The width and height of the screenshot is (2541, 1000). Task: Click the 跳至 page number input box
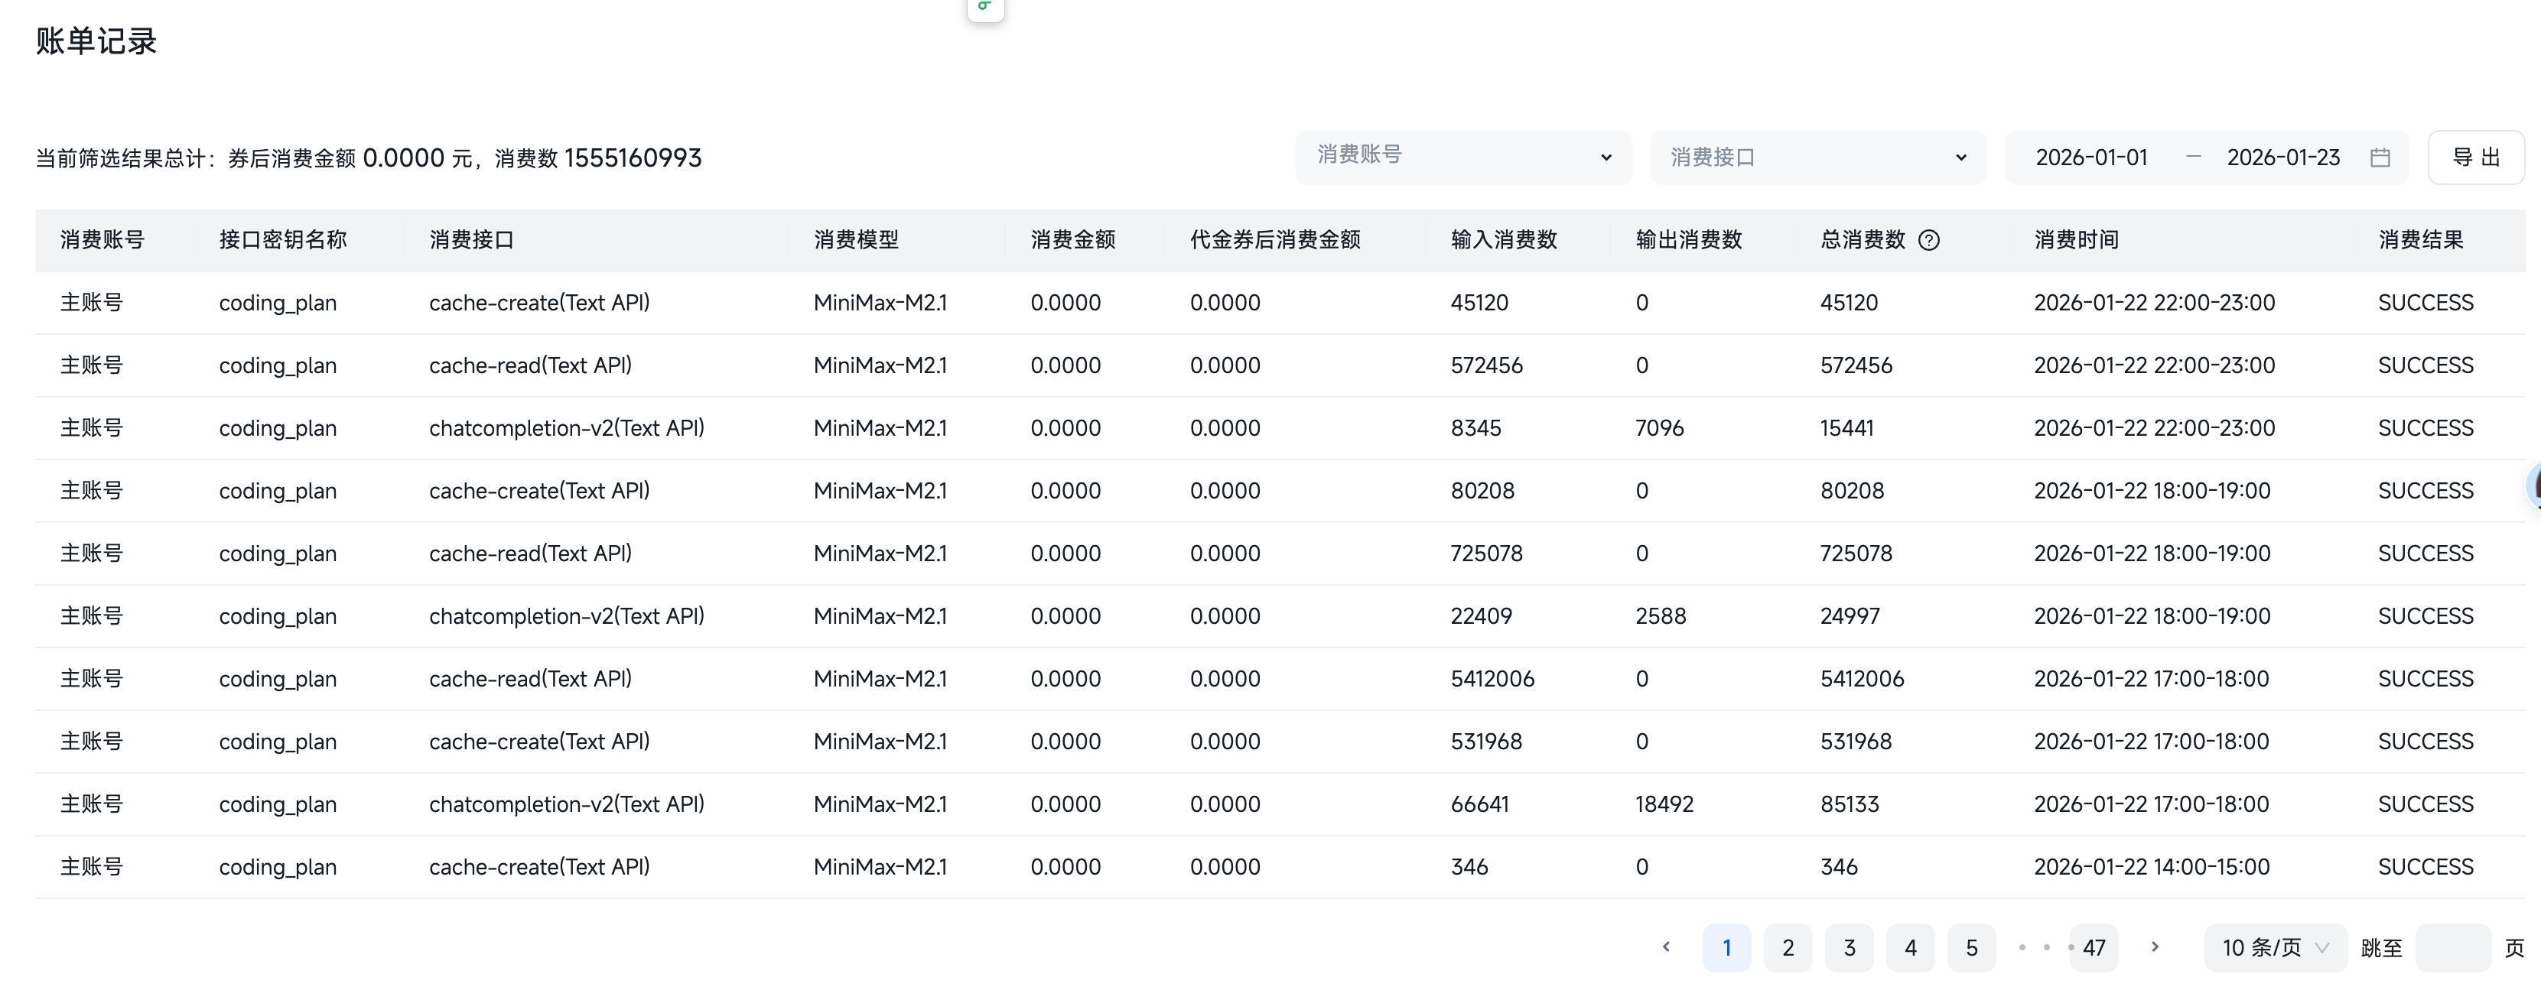[2452, 948]
